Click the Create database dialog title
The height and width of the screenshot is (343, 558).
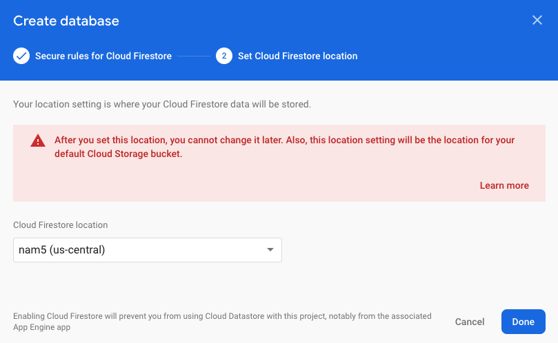66,21
